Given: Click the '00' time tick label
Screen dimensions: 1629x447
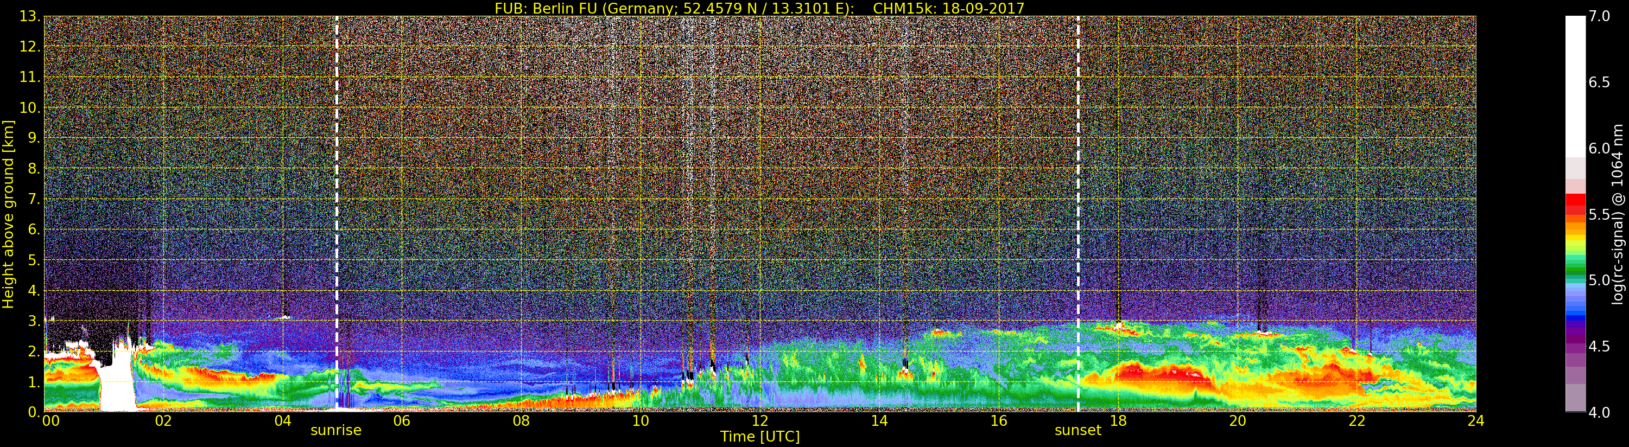Looking at the screenshot, I should click(x=50, y=420).
